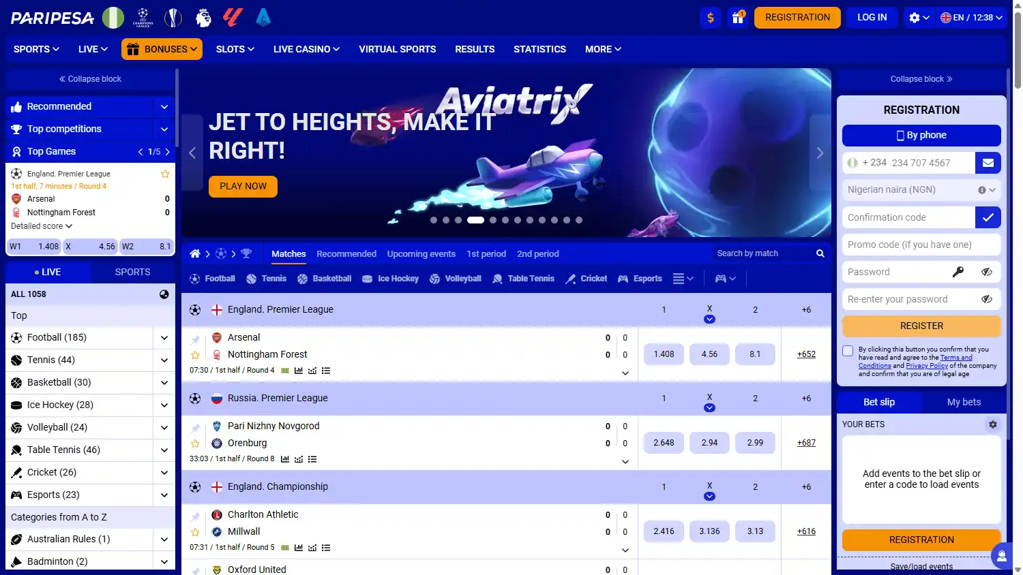The height and width of the screenshot is (575, 1023).
Task: Click the trophy icon in breadcrumb
Action: click(x=246, y=253)
